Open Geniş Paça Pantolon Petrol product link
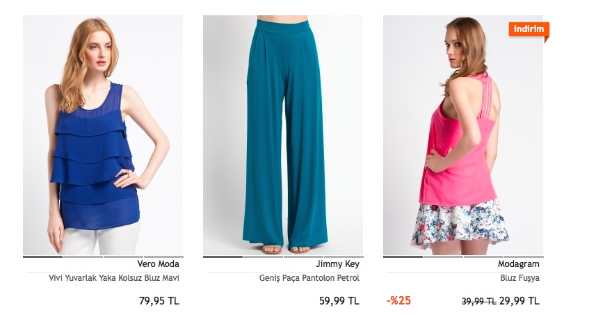589x317 pixels. (x=309, y=278)
